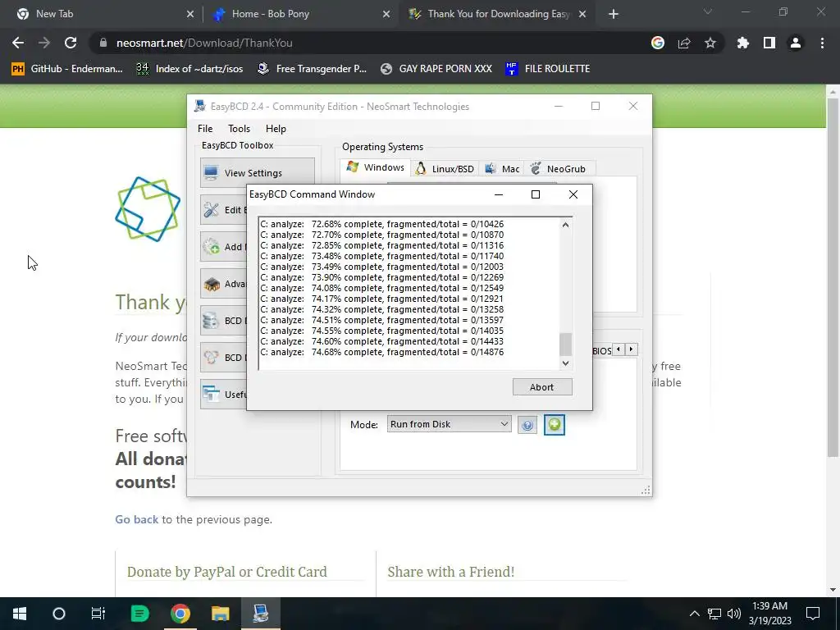Click the Cortana circle taskbar icon
Screen dimensions: 840x630
(59, 614)
